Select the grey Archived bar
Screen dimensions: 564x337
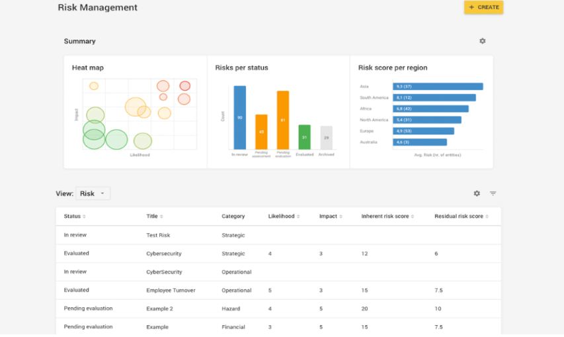(x=326, y=138)
